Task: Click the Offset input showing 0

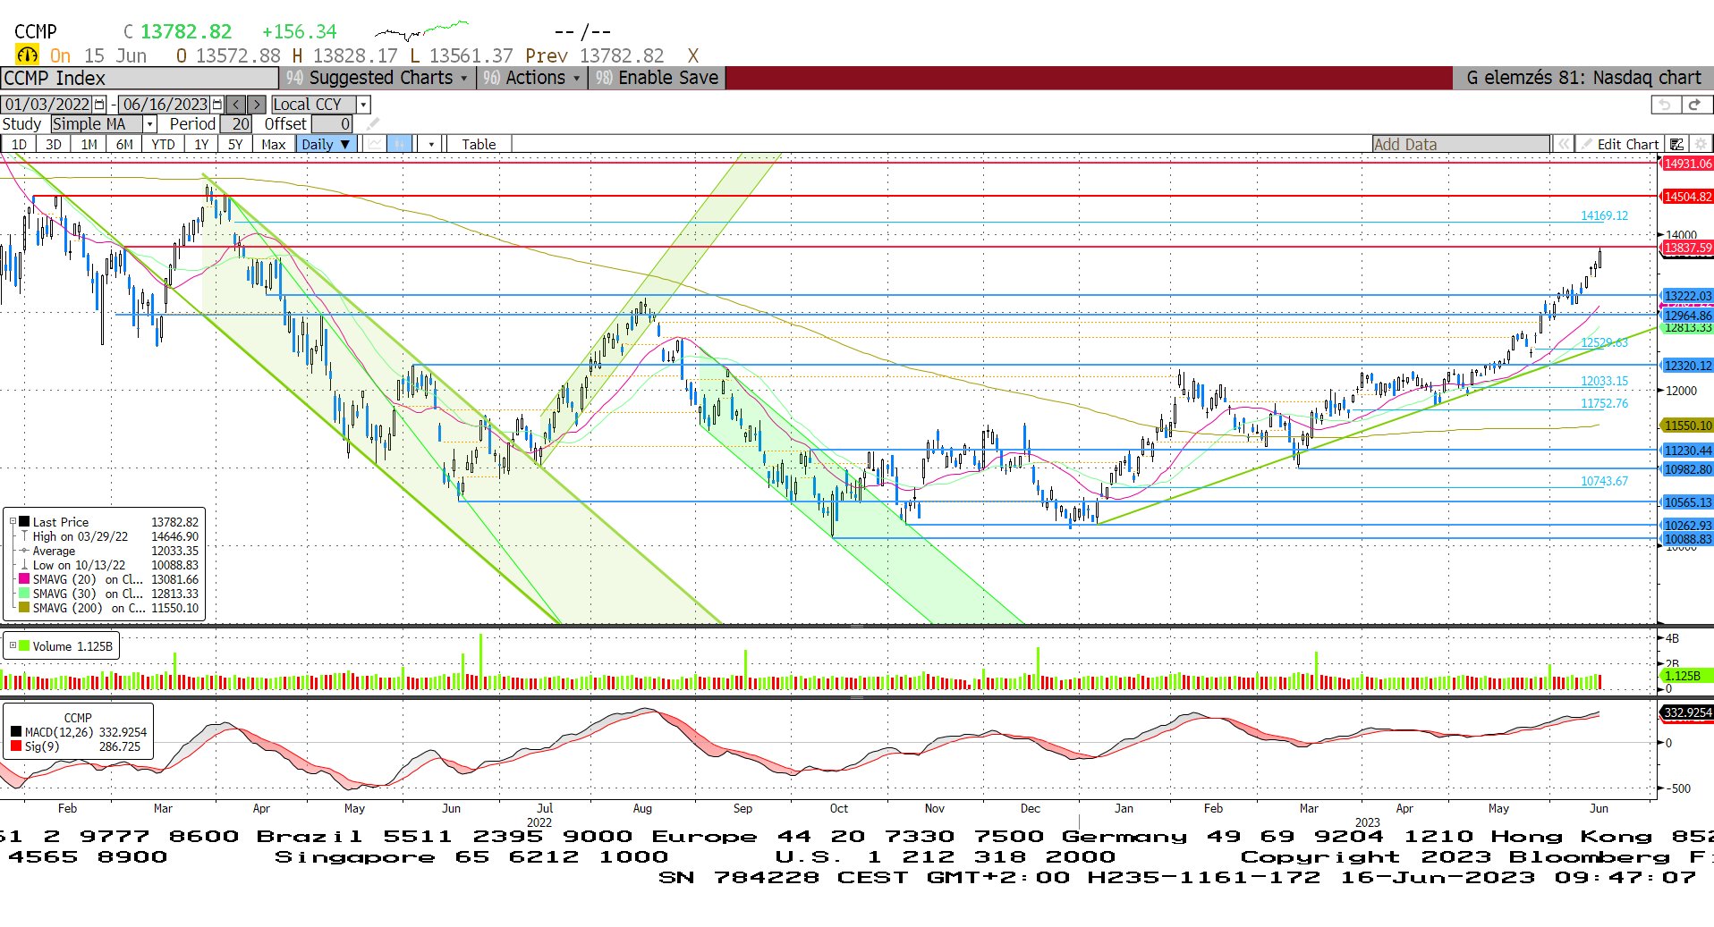Action: pyautogui.click(x=332, y=124)
